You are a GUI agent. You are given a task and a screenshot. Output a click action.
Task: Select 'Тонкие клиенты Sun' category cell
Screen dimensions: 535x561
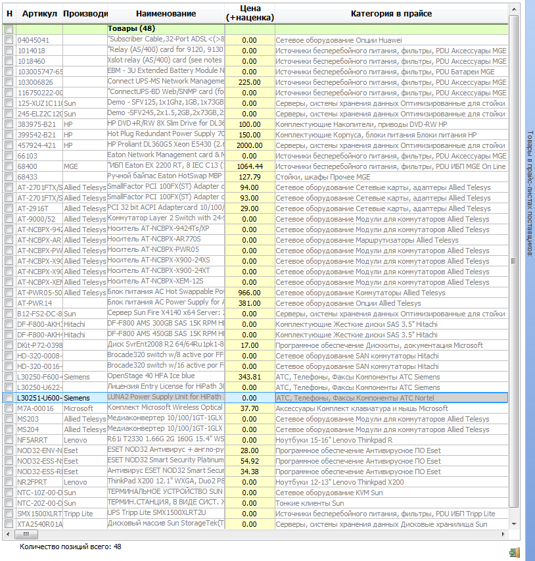click(x=391, y=503)
